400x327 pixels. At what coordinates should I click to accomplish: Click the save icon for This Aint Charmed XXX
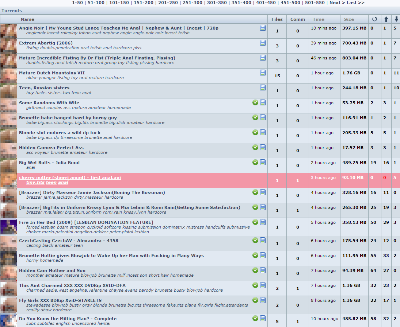click(x=263, y=285)
